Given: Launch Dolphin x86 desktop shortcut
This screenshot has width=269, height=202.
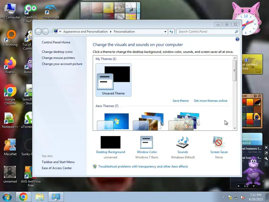Looking at the screenshot, I should (51, 11).
